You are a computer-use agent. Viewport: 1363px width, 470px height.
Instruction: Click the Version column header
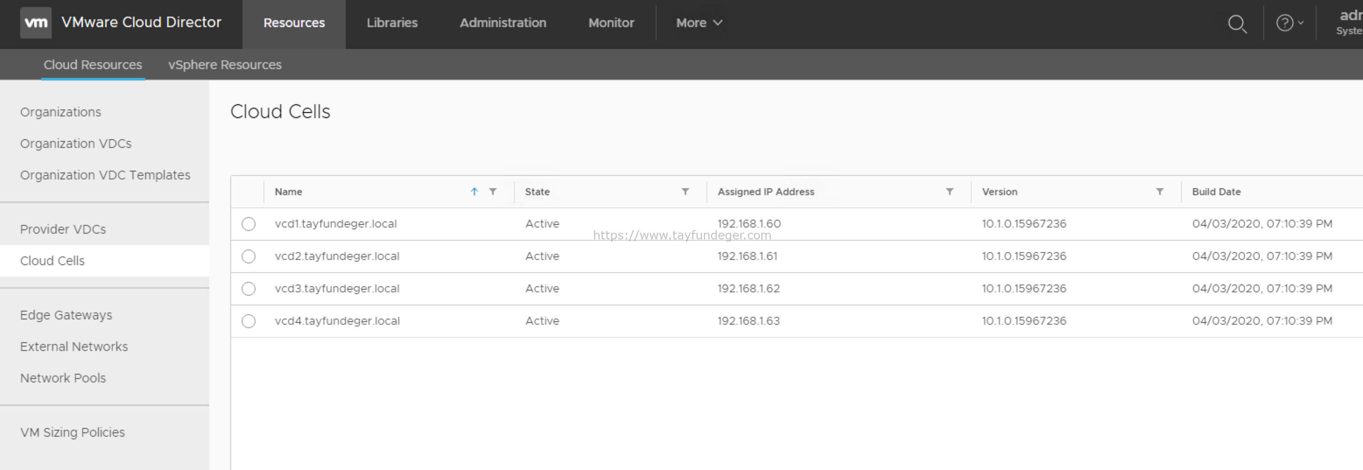coord(1000,192)
